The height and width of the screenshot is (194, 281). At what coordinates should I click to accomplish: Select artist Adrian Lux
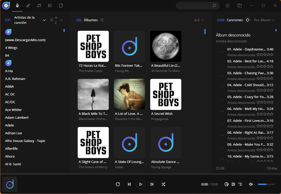(x=14, y=133)
